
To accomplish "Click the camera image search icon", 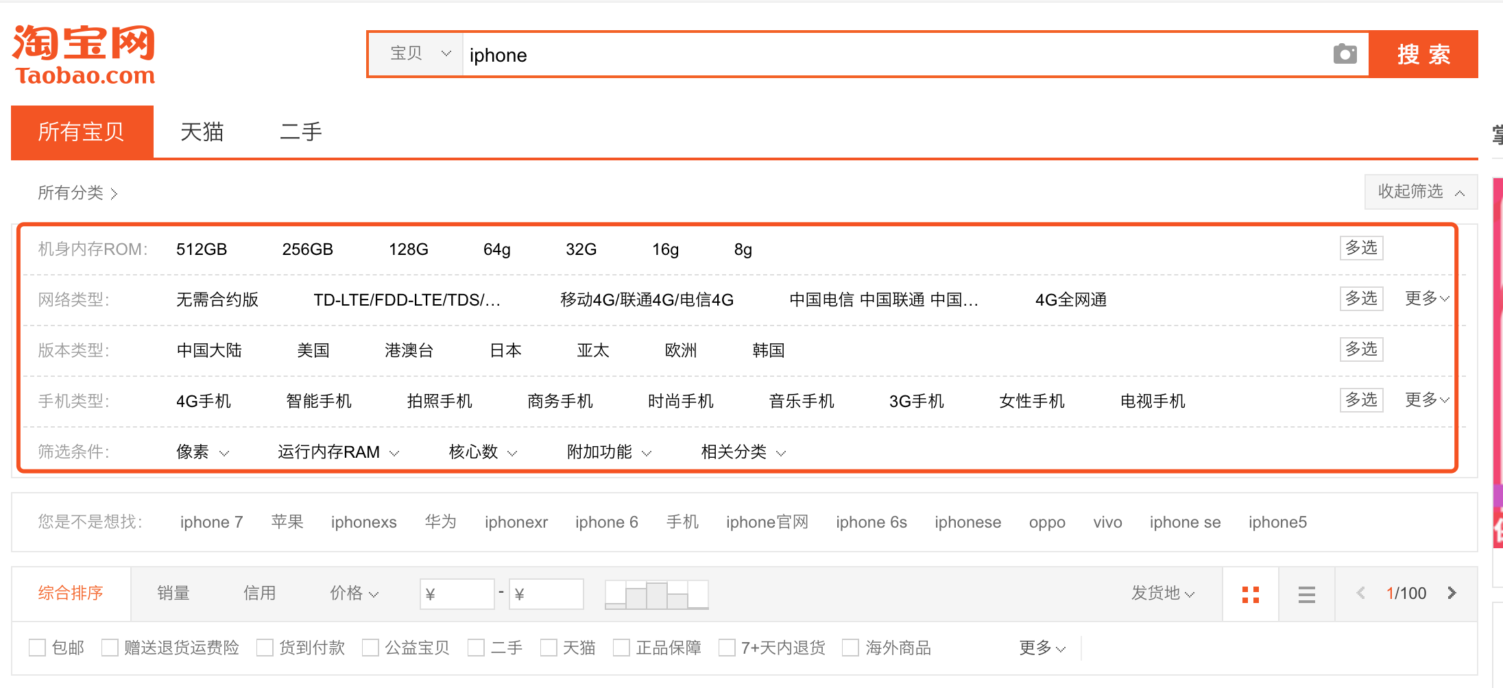I will tap(1345, 54).
